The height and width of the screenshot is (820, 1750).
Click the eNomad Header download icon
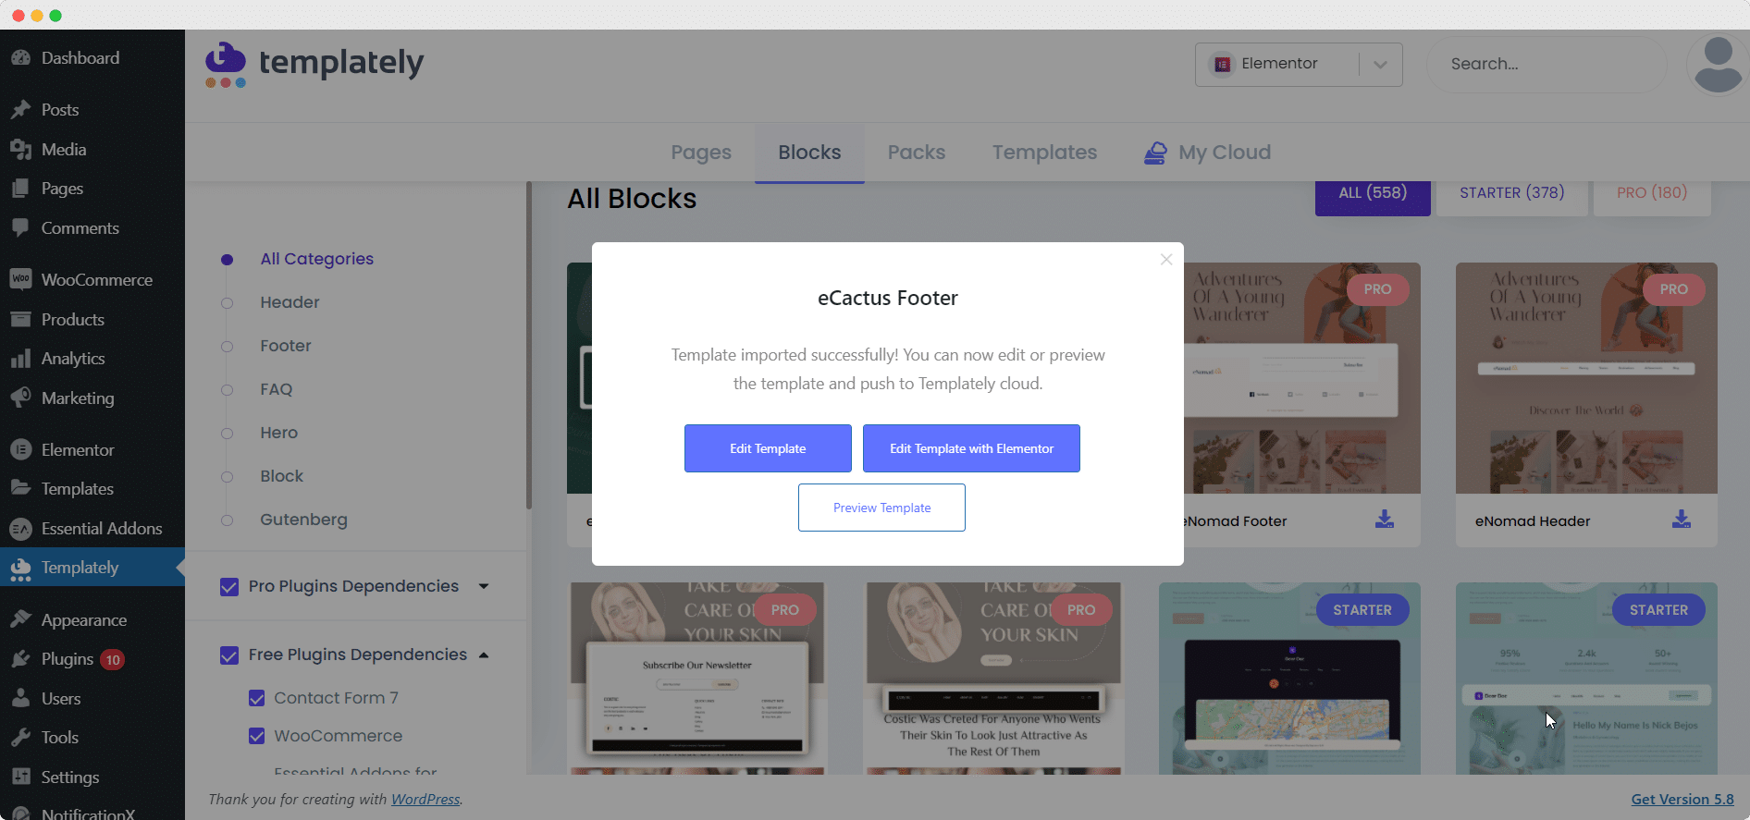click(1681, 520)
